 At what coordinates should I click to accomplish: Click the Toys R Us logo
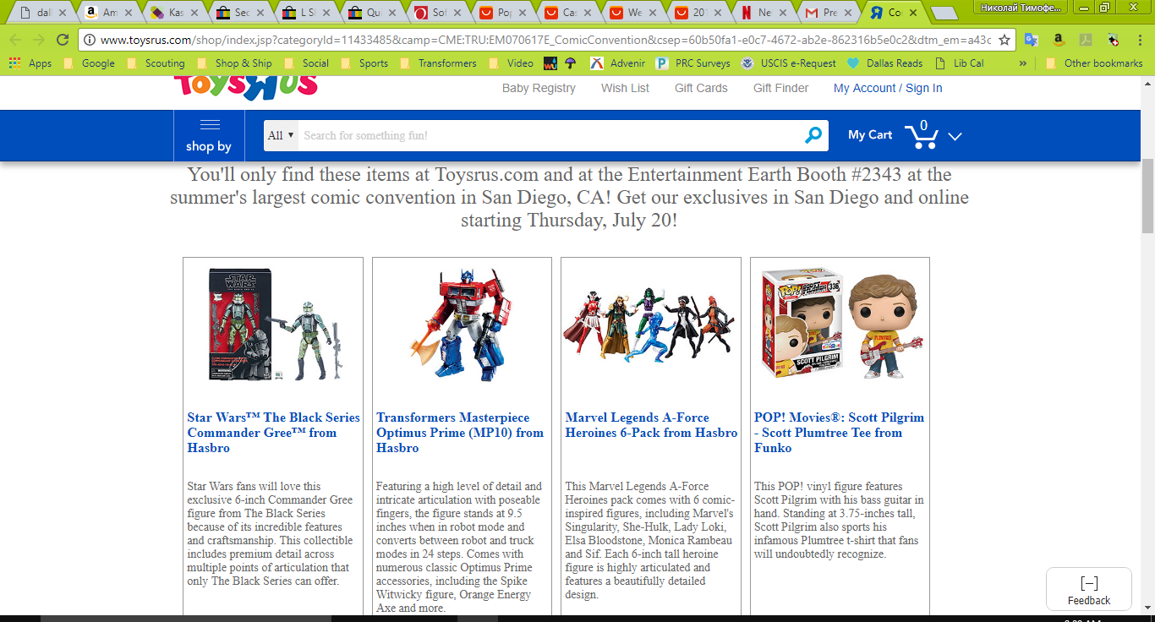click(x=246, y=86)
